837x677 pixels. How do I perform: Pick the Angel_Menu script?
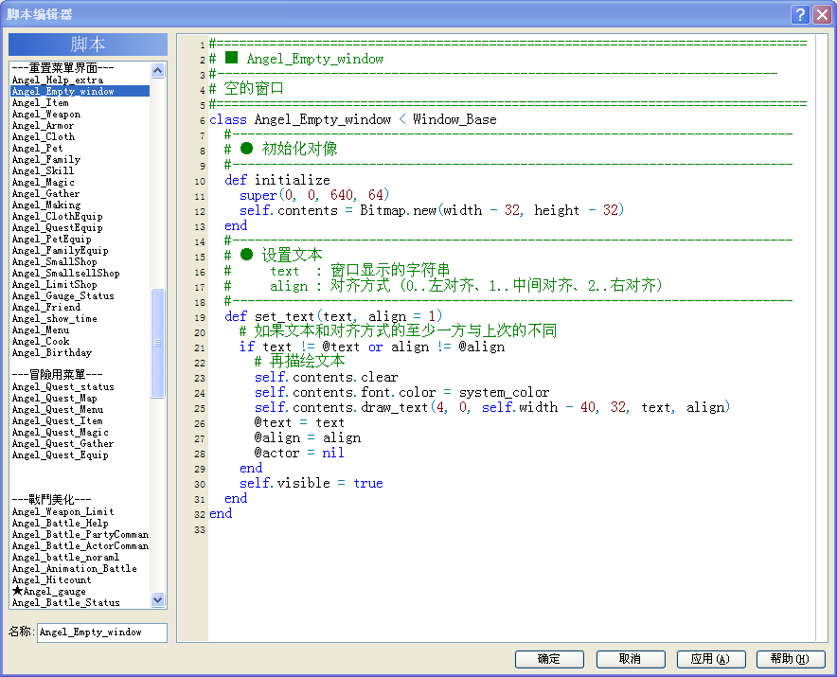[41, 330]
